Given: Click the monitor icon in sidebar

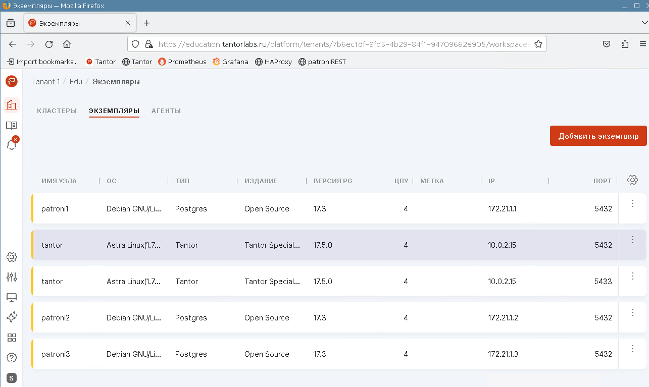Looking at the screenshot, I should click(12, 297).
